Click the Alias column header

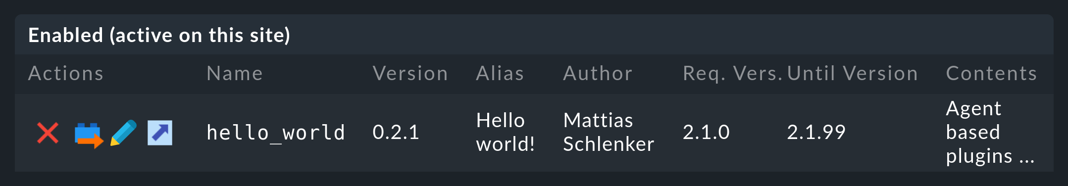click(500, 74)
